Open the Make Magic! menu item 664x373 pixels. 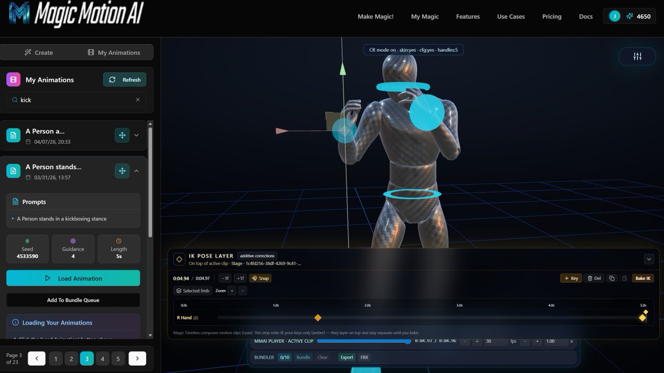[376, 17]
